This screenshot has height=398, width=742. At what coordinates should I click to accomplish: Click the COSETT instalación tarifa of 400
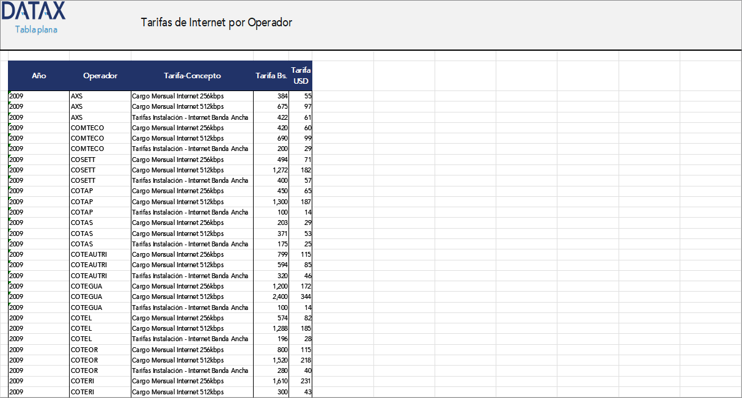(x=269, y=180)
